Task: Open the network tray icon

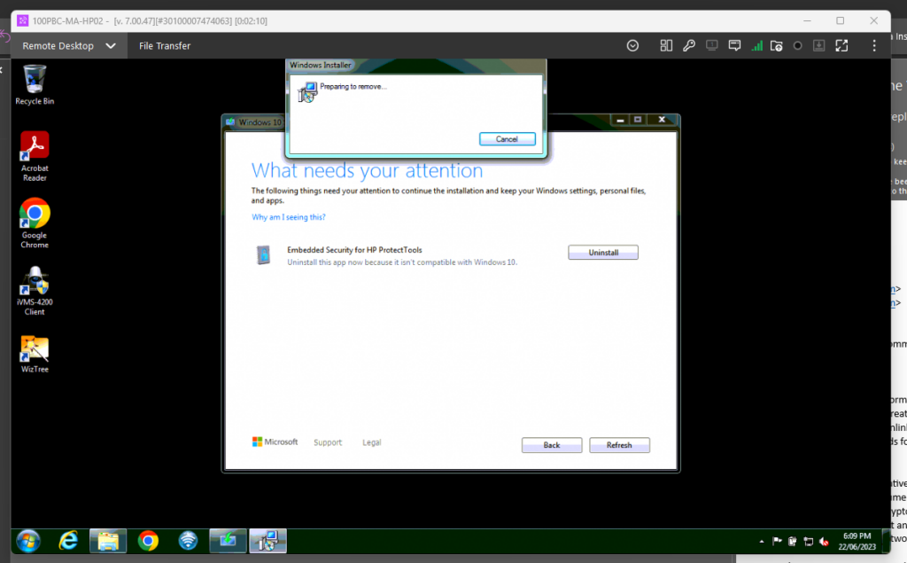Action: (x=808, y=542)
